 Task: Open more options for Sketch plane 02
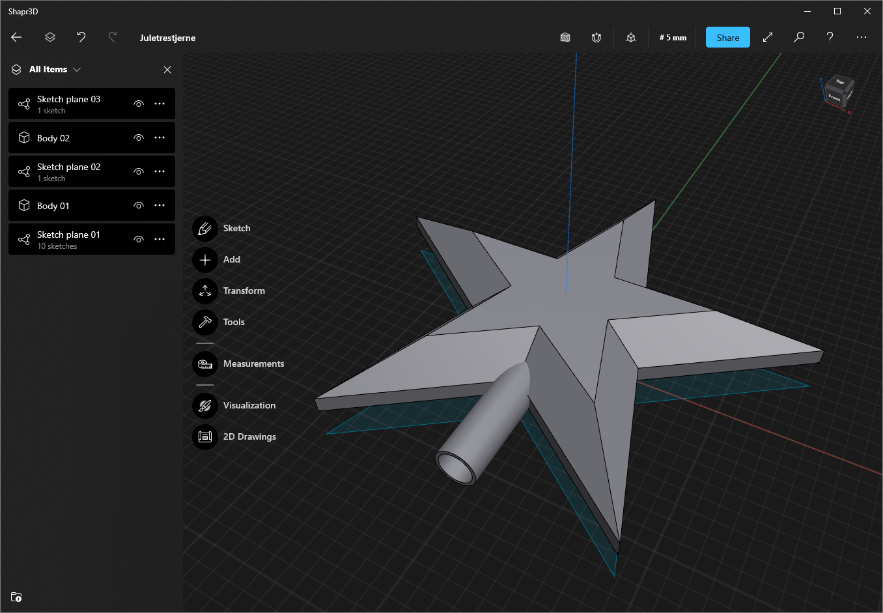(x=160, y=171)
